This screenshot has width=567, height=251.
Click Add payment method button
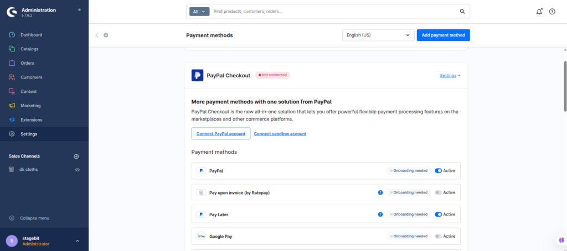(x=444, y=35)
